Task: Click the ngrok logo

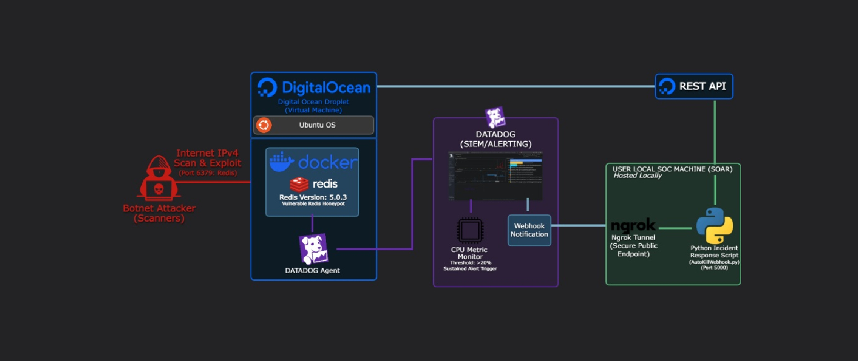Action: coord(633,225)
